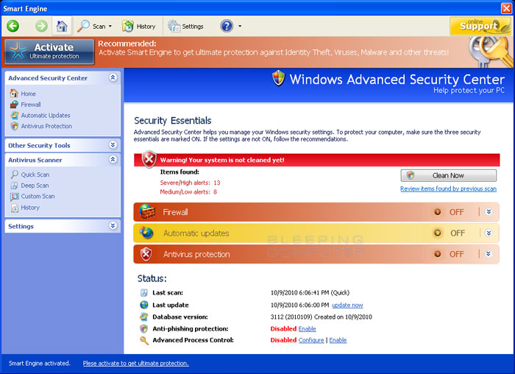Open the Deep Scan sidebar icon

(x=15, y=186)
